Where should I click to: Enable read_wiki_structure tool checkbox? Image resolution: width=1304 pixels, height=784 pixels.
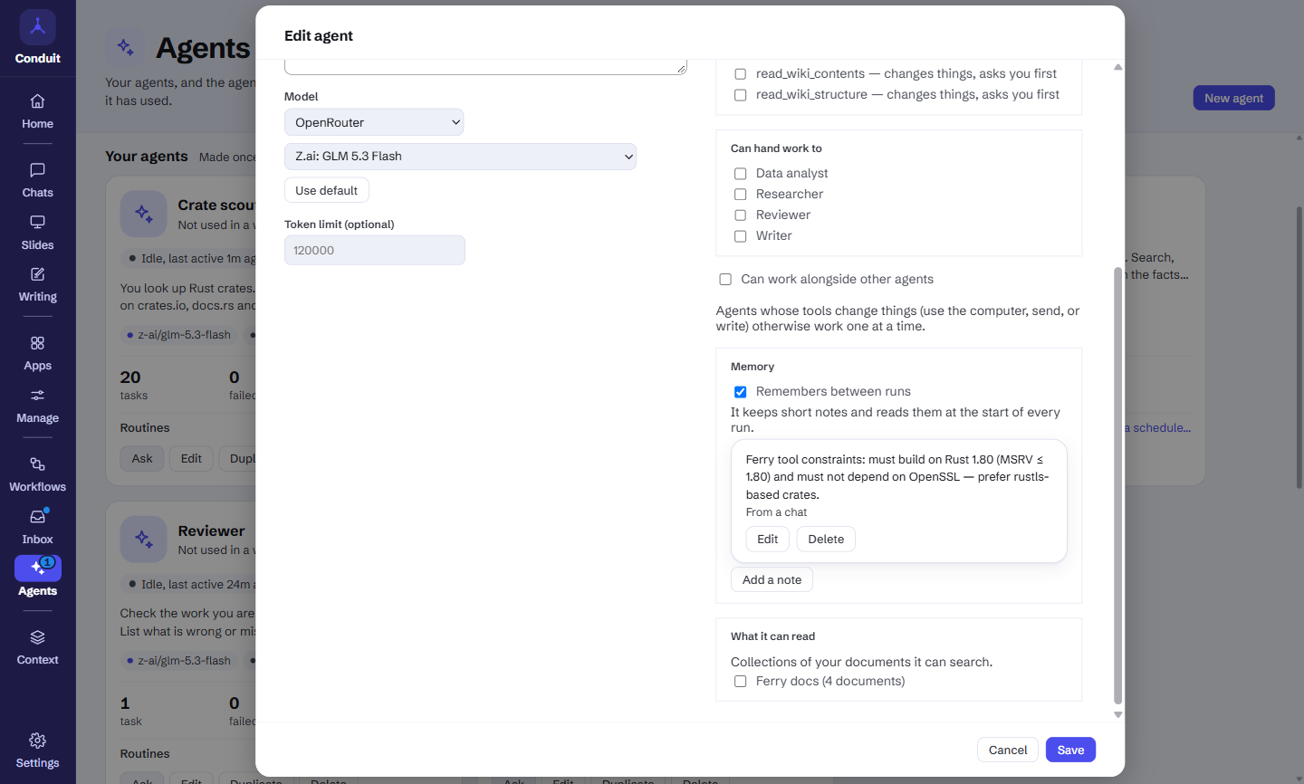tap(740, 95)
